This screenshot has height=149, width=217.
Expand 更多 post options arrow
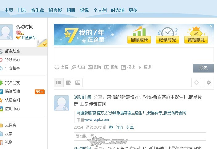tap(140, 68)
